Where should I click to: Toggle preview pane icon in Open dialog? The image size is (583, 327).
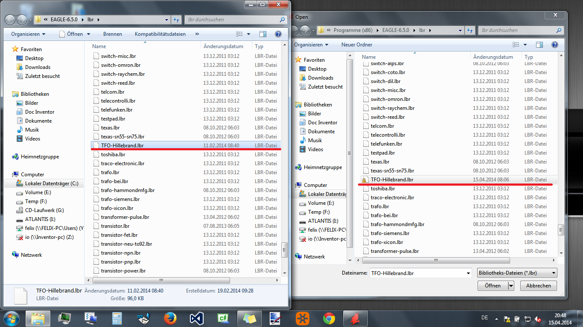tap(539, 45)
